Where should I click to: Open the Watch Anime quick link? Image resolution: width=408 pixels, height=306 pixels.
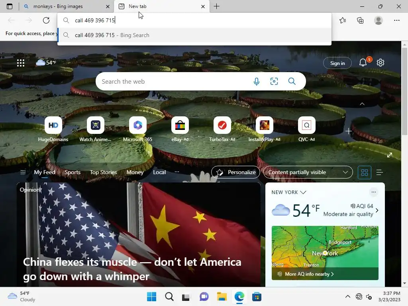[95, 129]
